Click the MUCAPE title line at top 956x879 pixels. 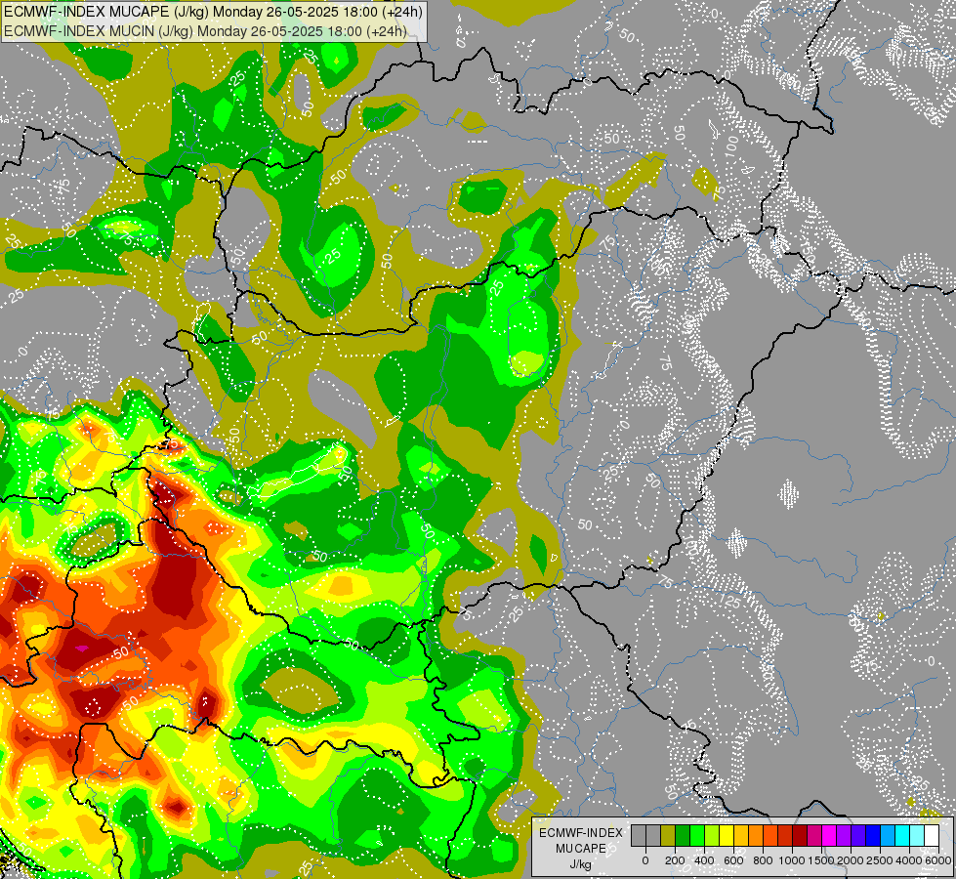pos(214,11)
